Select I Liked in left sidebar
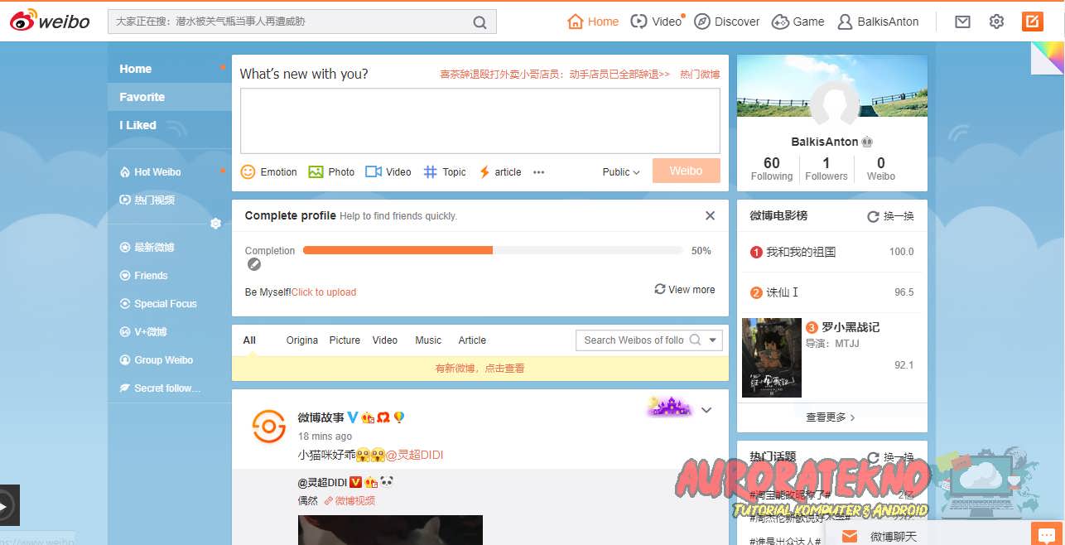Image resolution: width=1065 pixels, height=545 pixels. click(169, 125)
